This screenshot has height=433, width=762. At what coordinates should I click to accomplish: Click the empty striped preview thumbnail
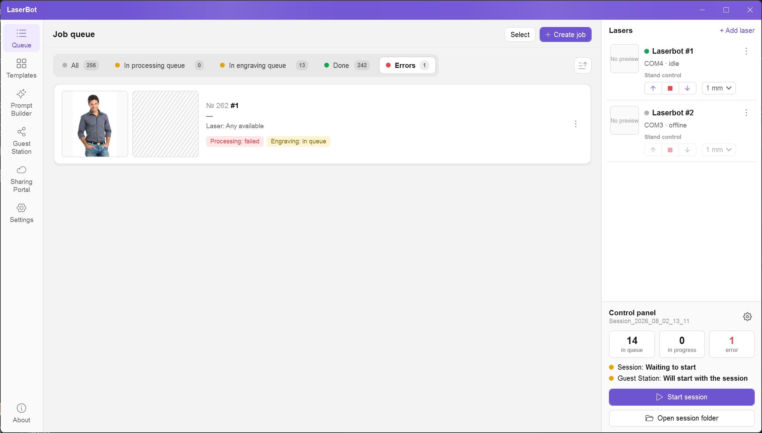[x=166, y=124]
